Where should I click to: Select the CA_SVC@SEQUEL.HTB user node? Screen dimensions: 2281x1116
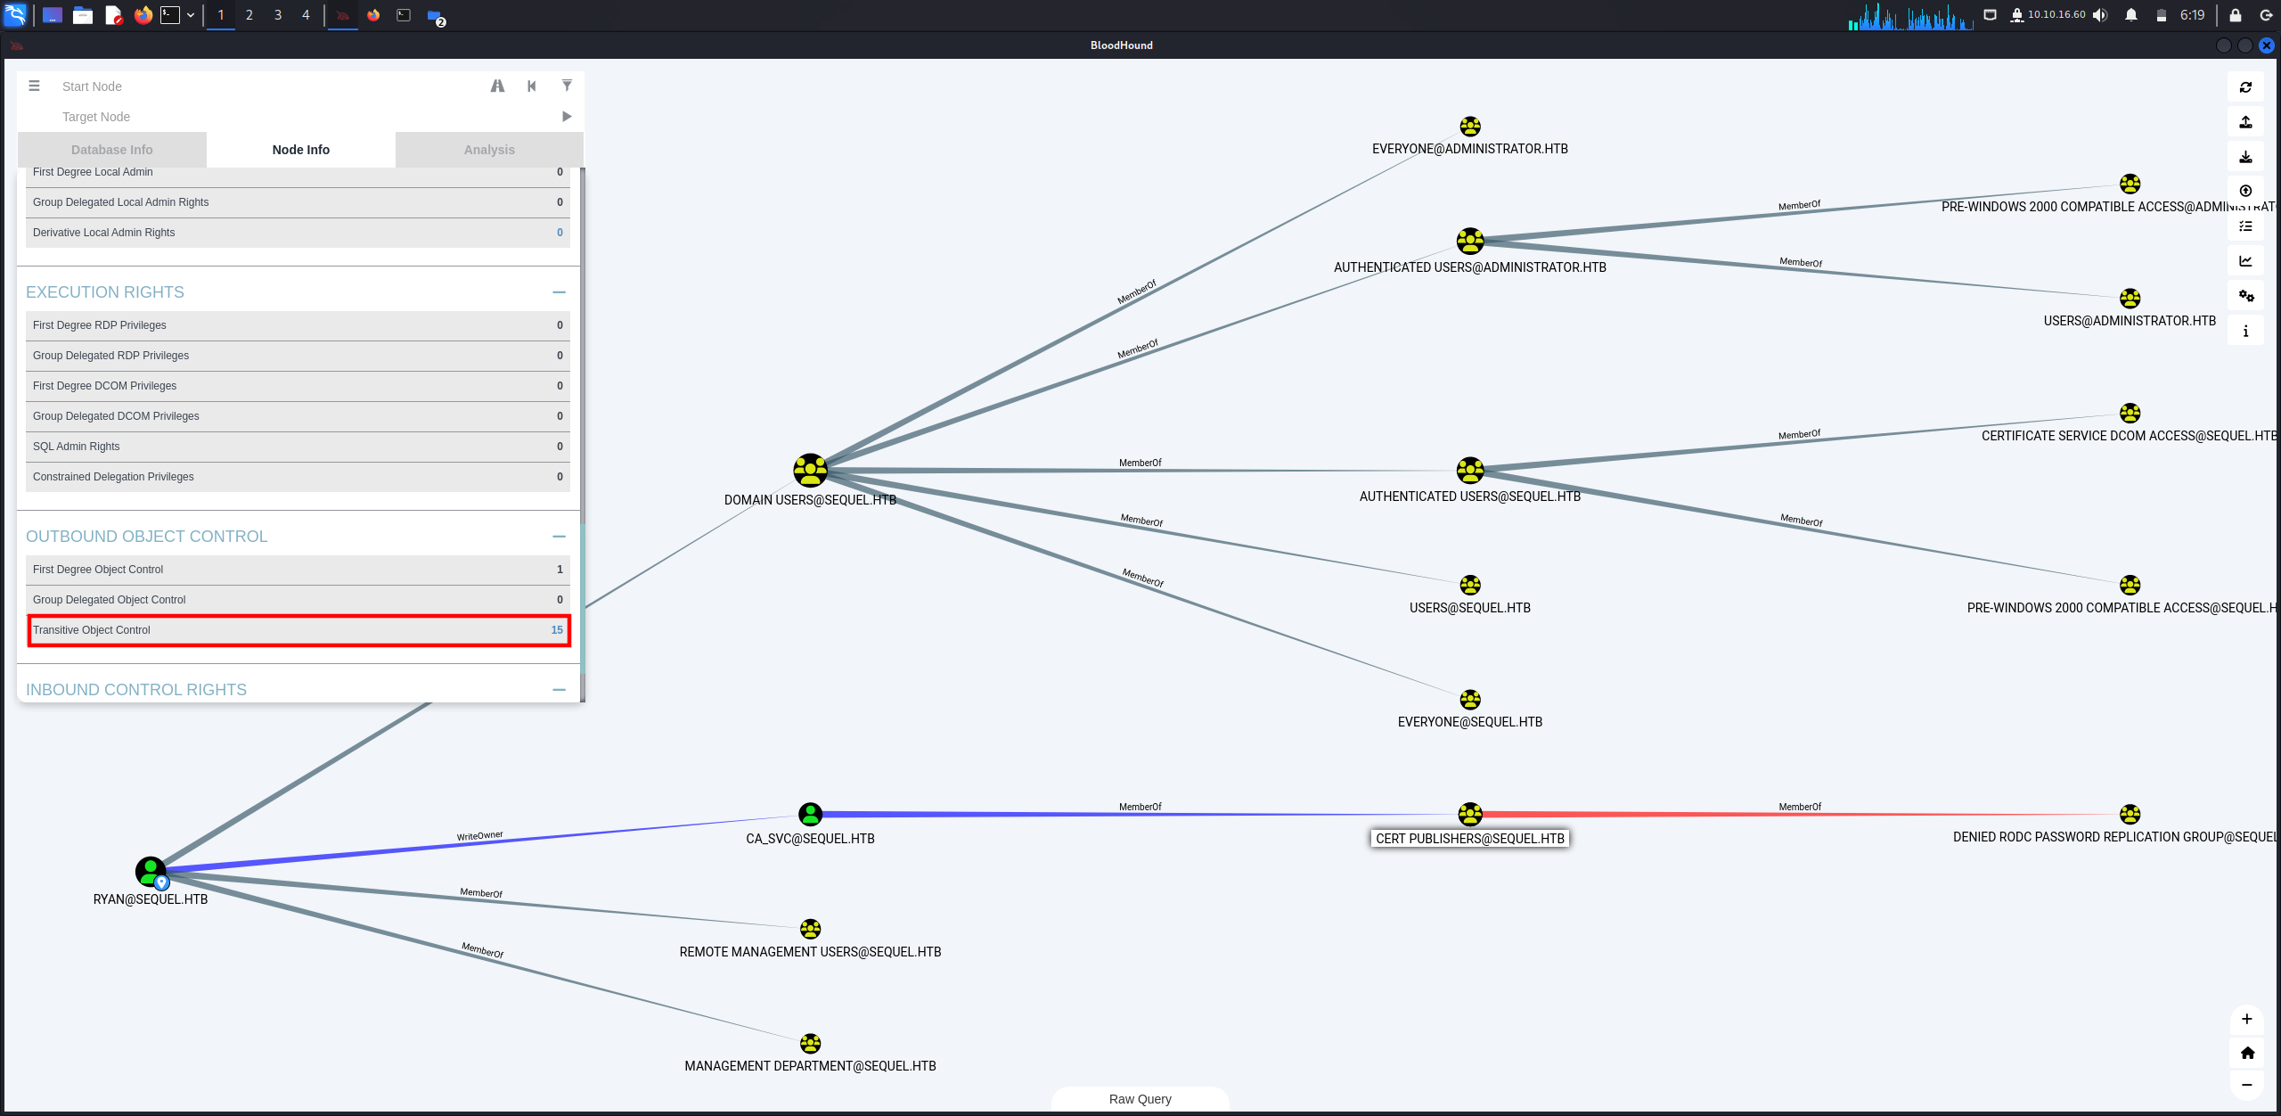[810, 814]
